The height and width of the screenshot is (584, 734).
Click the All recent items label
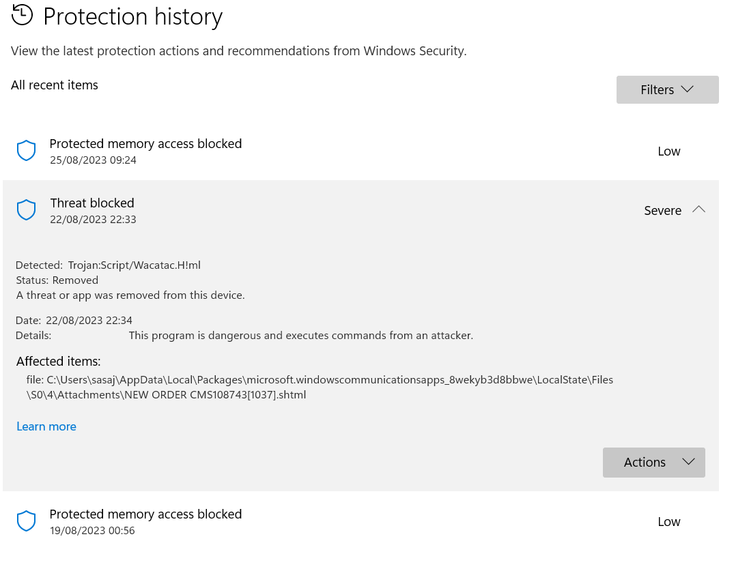click(55, 85)
